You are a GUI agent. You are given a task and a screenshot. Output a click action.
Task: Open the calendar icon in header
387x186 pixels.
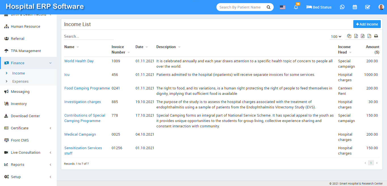[355, 7]
